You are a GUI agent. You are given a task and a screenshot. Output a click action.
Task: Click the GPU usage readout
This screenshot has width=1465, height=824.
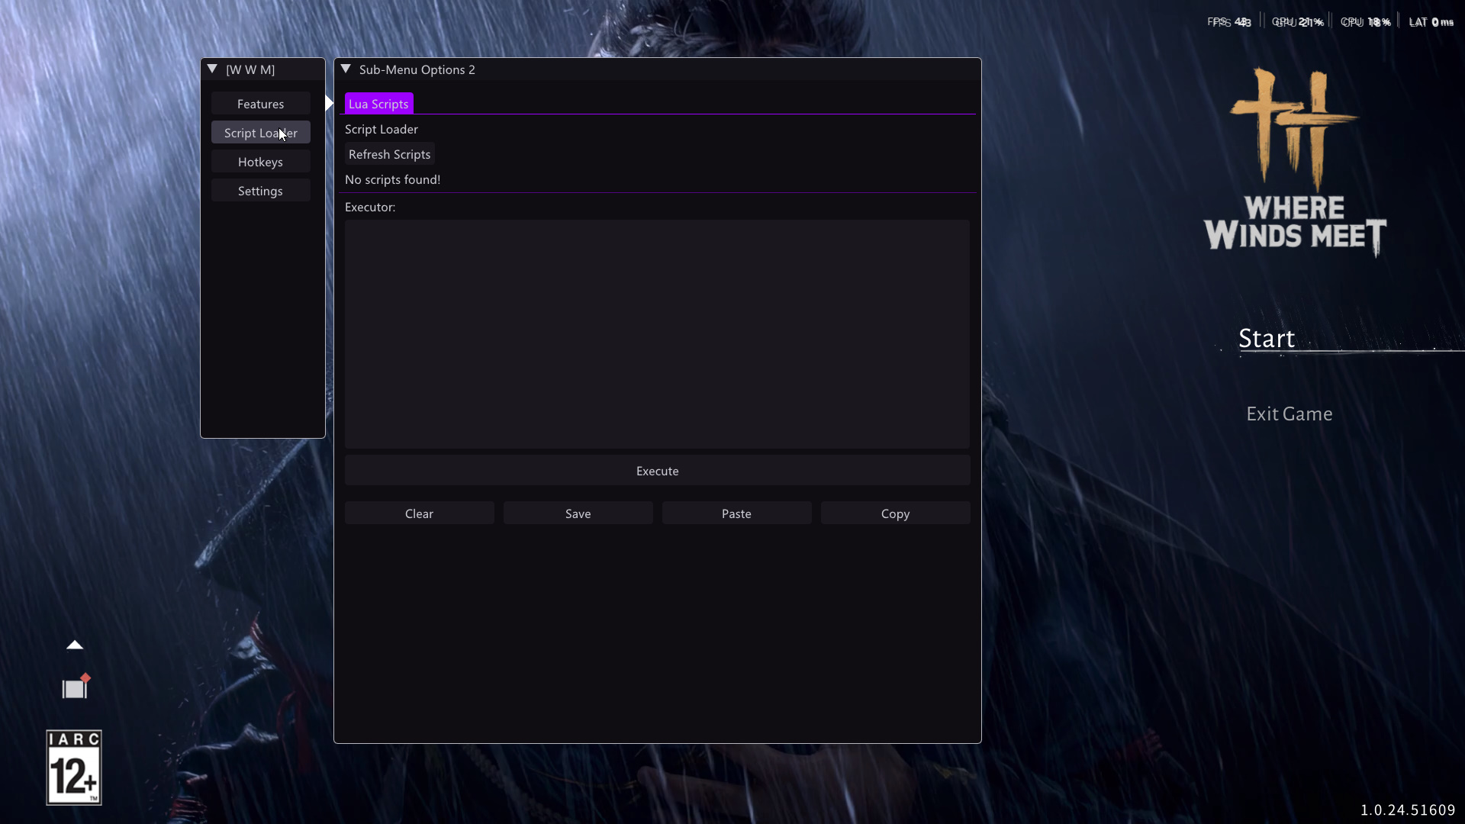[1298, 22]
